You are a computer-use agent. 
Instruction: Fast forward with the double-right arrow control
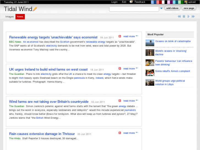(193, 16)
